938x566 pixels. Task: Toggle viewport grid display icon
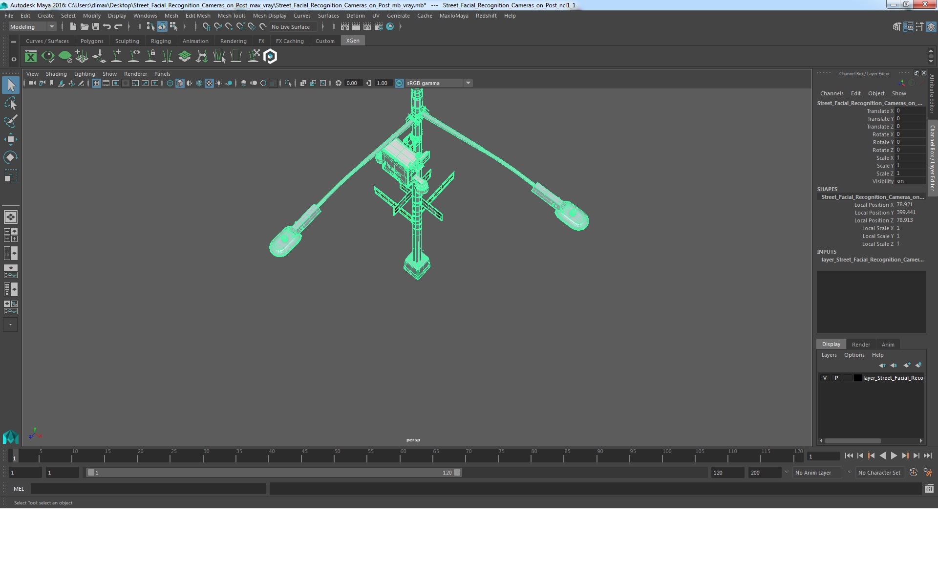click(x=96, y=83)
